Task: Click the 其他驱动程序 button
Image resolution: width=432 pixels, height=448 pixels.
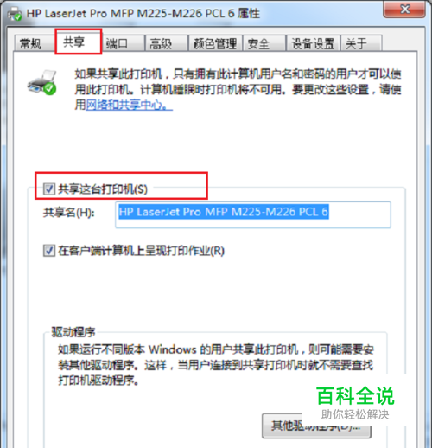Action: (x=316, y=426)
